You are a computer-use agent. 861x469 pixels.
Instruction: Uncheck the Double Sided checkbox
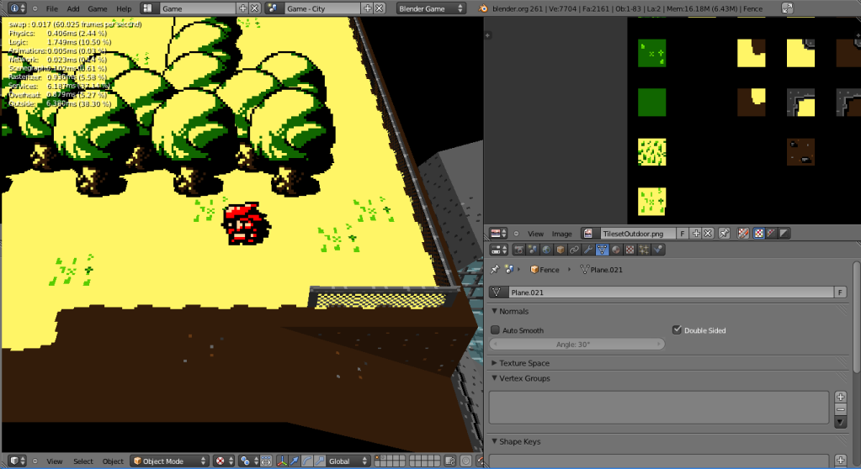coord(678,330)
